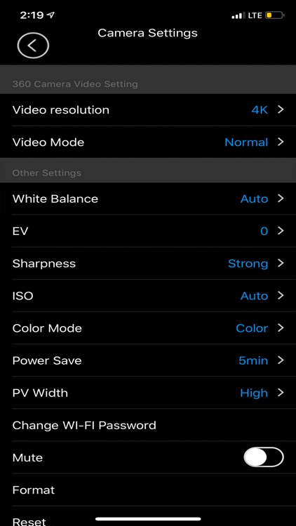
Task: Tap the Sharpness chevron arrow
Action: (281, 263)
